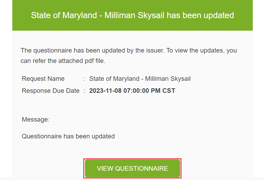Screen dimensions: 264x180
Task: Click the 'updated by the issuer' sentence
Action: click(x=92, y=50)
